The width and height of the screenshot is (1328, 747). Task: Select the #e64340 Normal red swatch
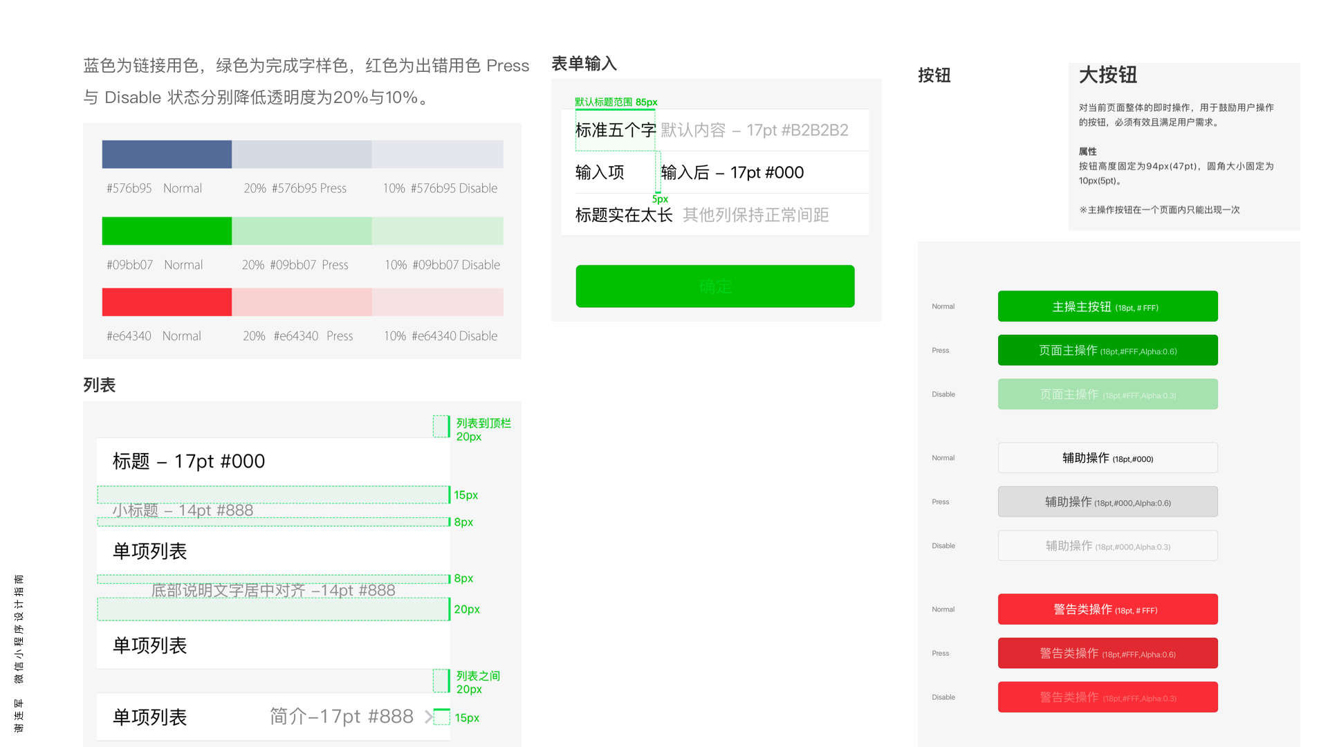167,302
